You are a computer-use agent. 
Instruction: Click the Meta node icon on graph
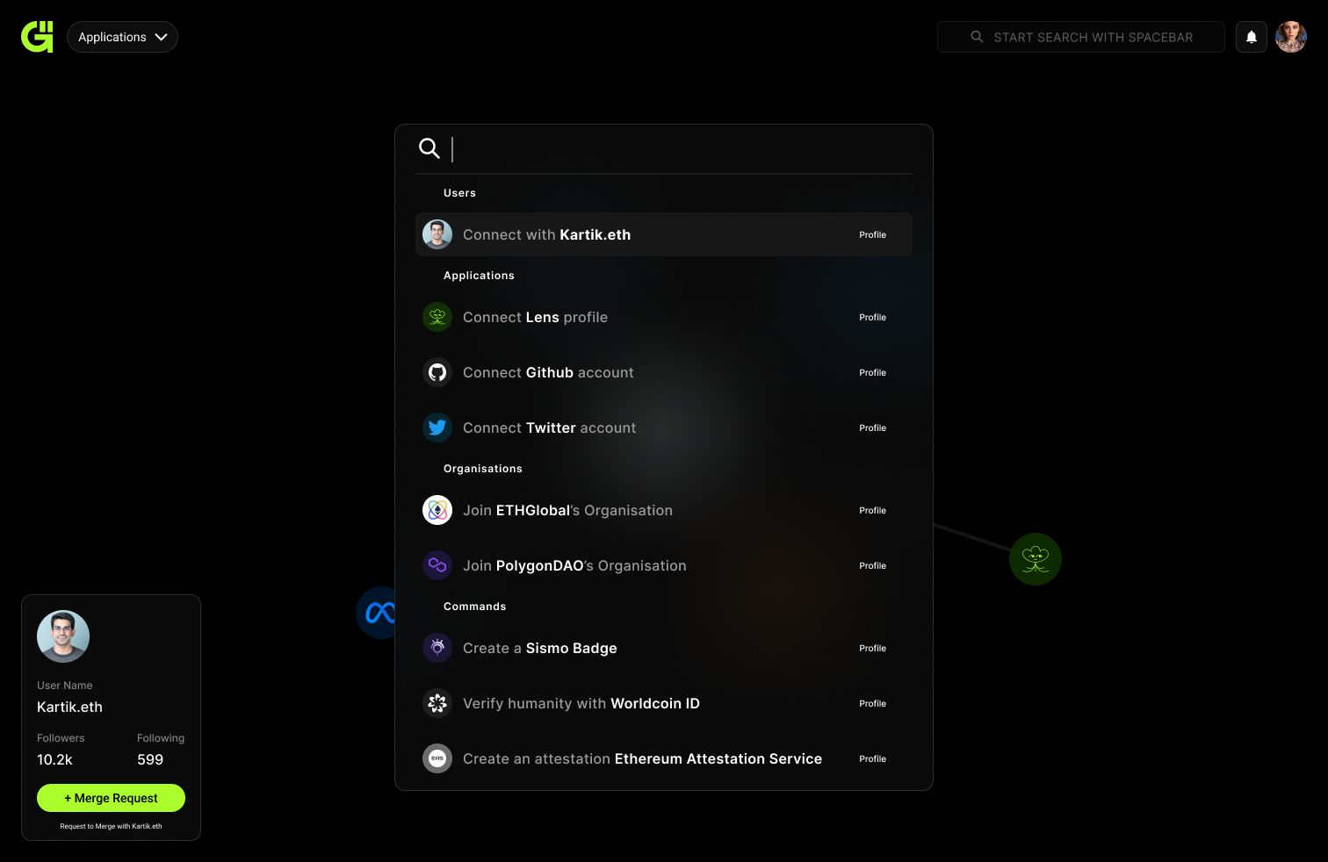[x=376, y=612]
